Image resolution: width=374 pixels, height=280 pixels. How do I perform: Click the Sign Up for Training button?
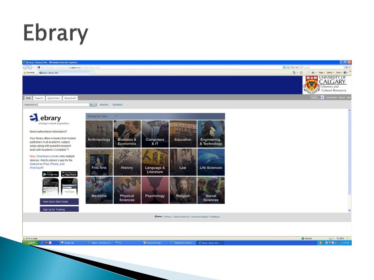[59, 209]
